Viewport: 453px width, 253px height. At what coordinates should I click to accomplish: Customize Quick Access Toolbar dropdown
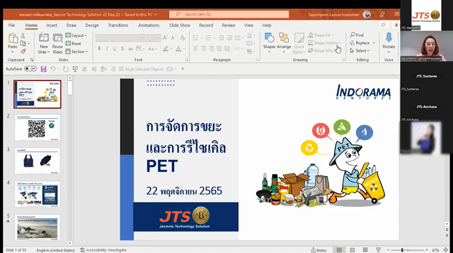182,69
